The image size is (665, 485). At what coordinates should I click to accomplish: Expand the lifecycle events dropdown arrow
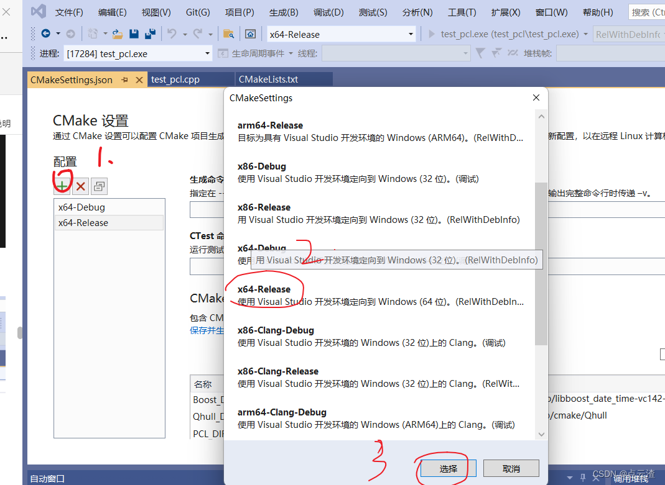tap(291, 53)
